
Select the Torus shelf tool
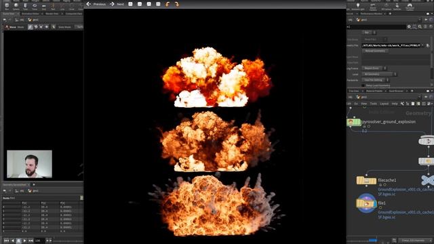[x=35, y=6]
